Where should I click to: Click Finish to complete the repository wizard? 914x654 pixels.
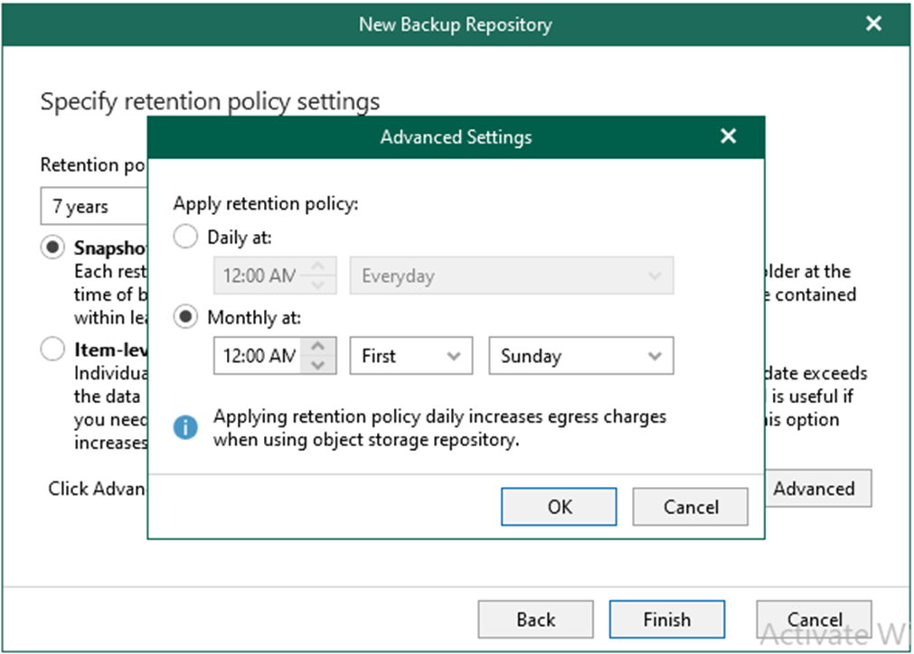tap(666, 620)
